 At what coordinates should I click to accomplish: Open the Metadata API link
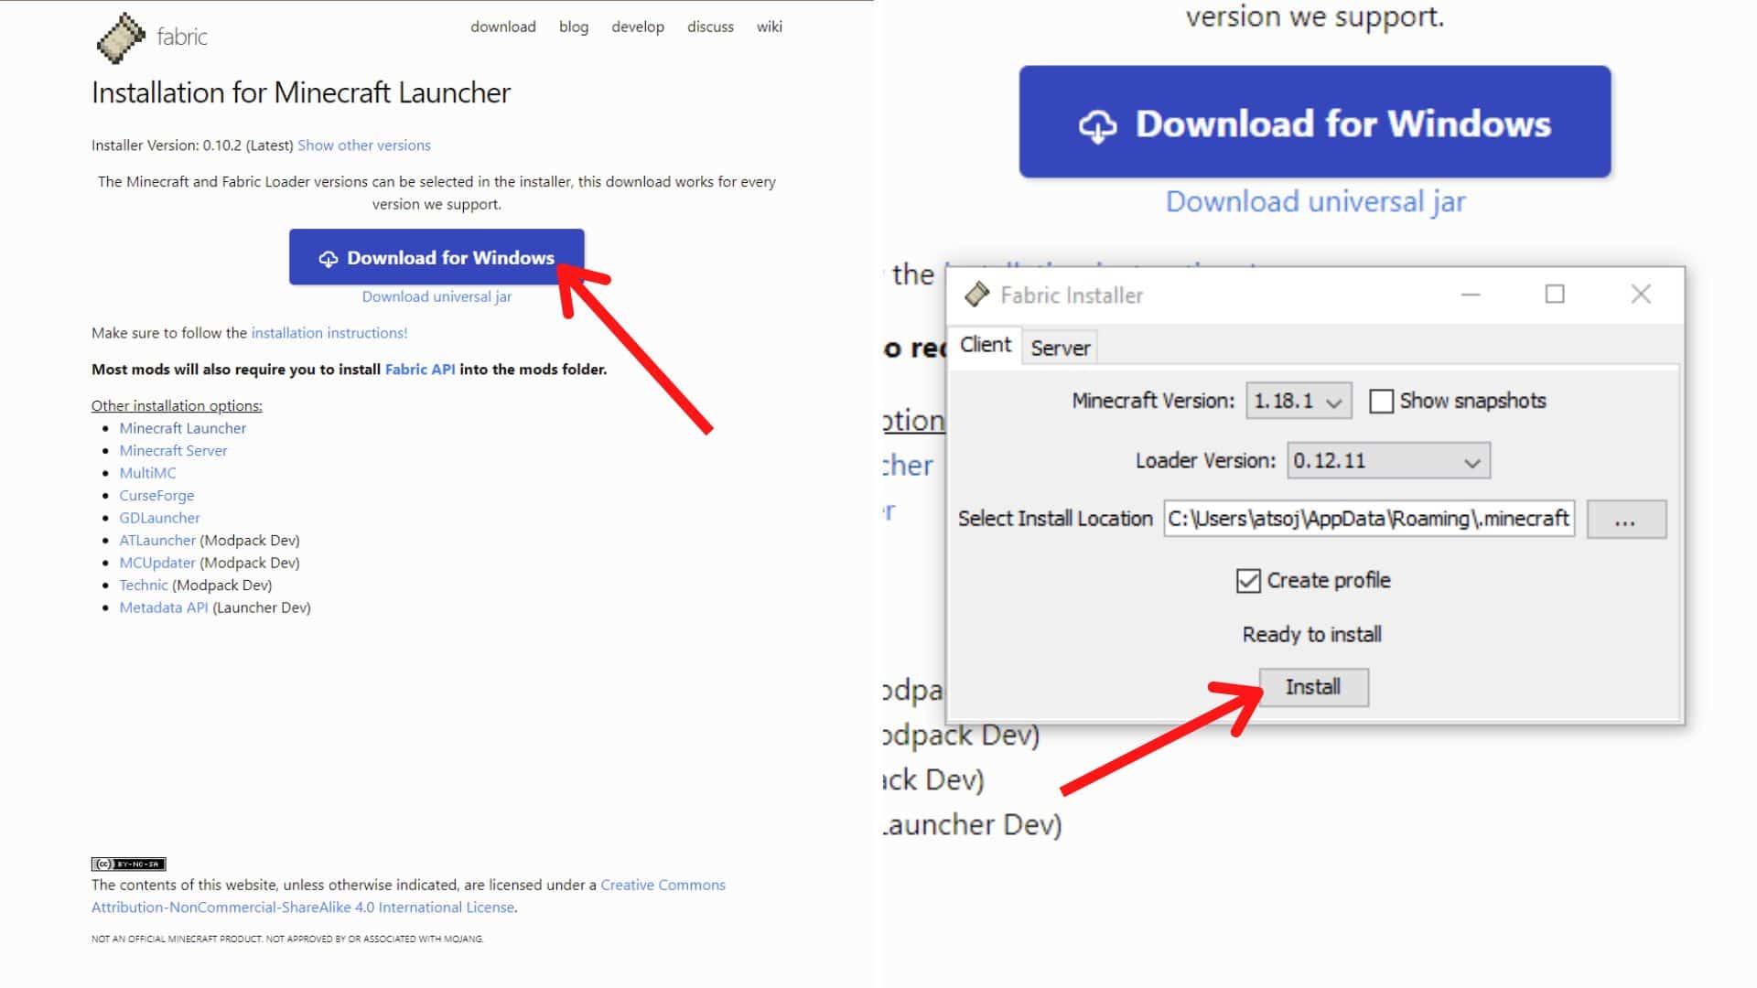[x=164, y=607]
